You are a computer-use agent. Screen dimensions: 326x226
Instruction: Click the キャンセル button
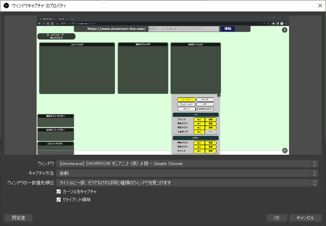(305, 218)
